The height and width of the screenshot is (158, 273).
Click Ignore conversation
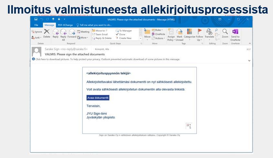[x=37, y=32]
